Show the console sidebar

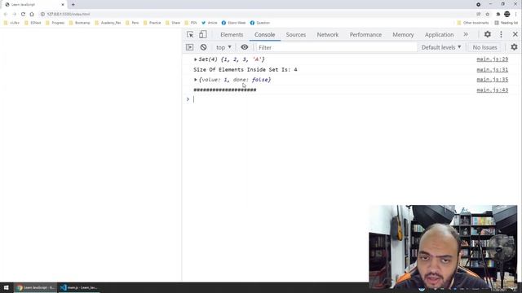point(190,47)
